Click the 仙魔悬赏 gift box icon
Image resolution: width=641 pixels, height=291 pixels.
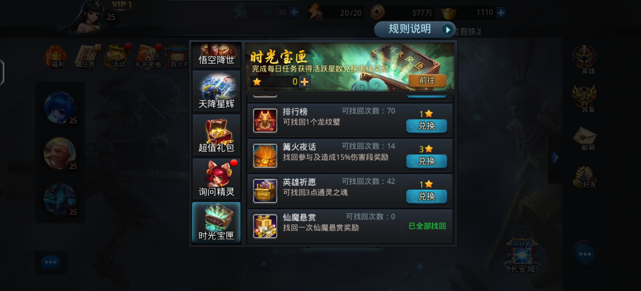tap(265, 226)
